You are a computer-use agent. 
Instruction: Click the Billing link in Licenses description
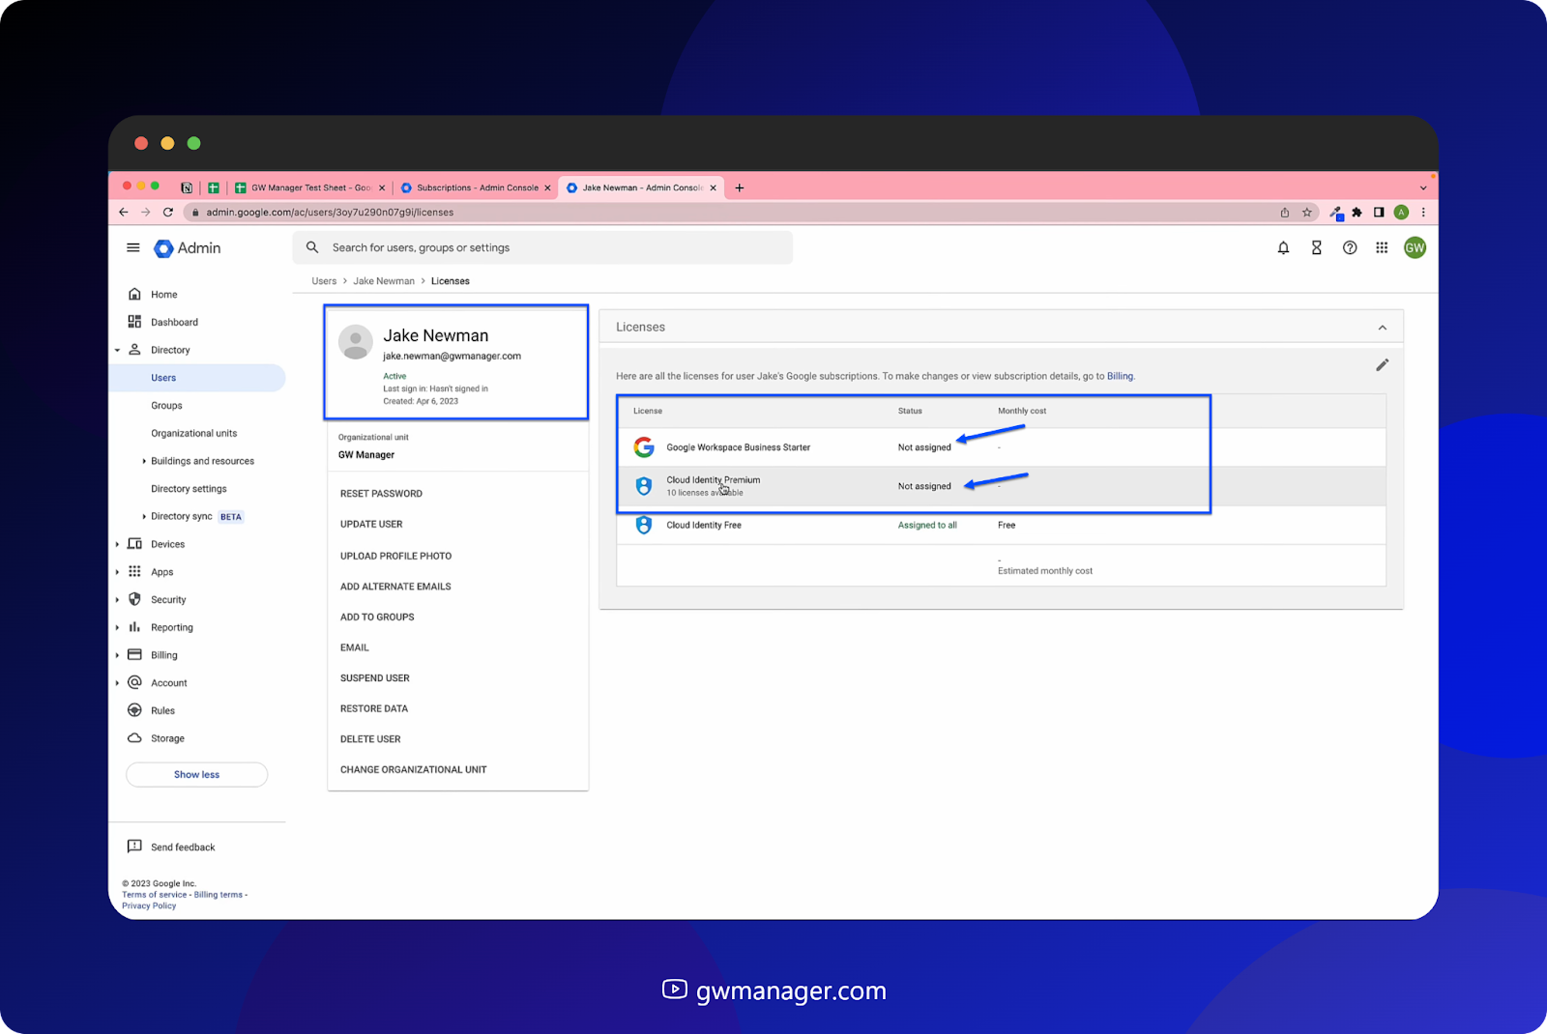pos(1120,377)
